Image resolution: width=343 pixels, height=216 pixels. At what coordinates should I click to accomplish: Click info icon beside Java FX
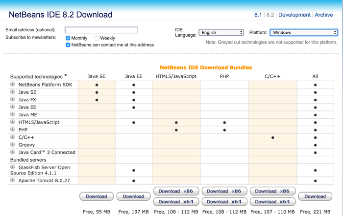tap(13, 99)
